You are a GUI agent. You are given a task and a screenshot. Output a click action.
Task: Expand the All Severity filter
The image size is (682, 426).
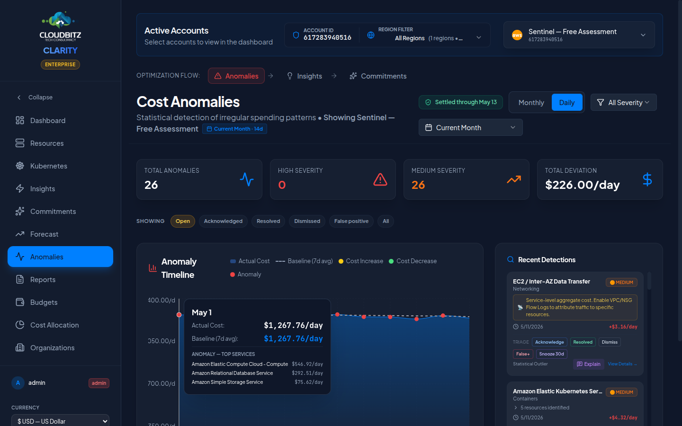click(624, 102)
